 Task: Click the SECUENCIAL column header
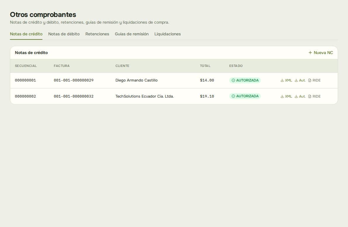click(x=26, y=66)
